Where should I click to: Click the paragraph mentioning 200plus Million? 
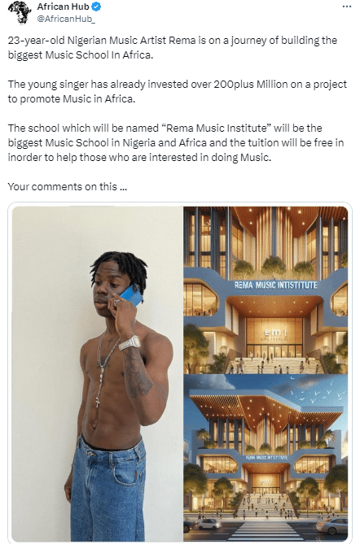tap(178, 92)
